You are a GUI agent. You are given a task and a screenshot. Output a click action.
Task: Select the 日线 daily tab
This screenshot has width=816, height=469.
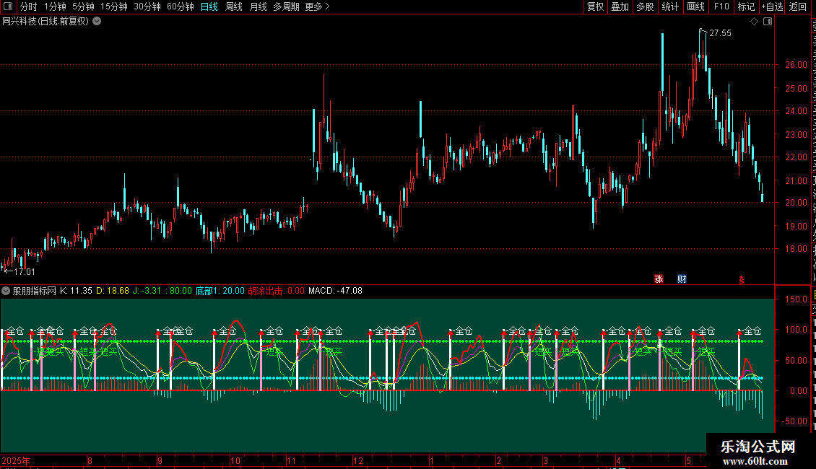click(x=209, y=6)
